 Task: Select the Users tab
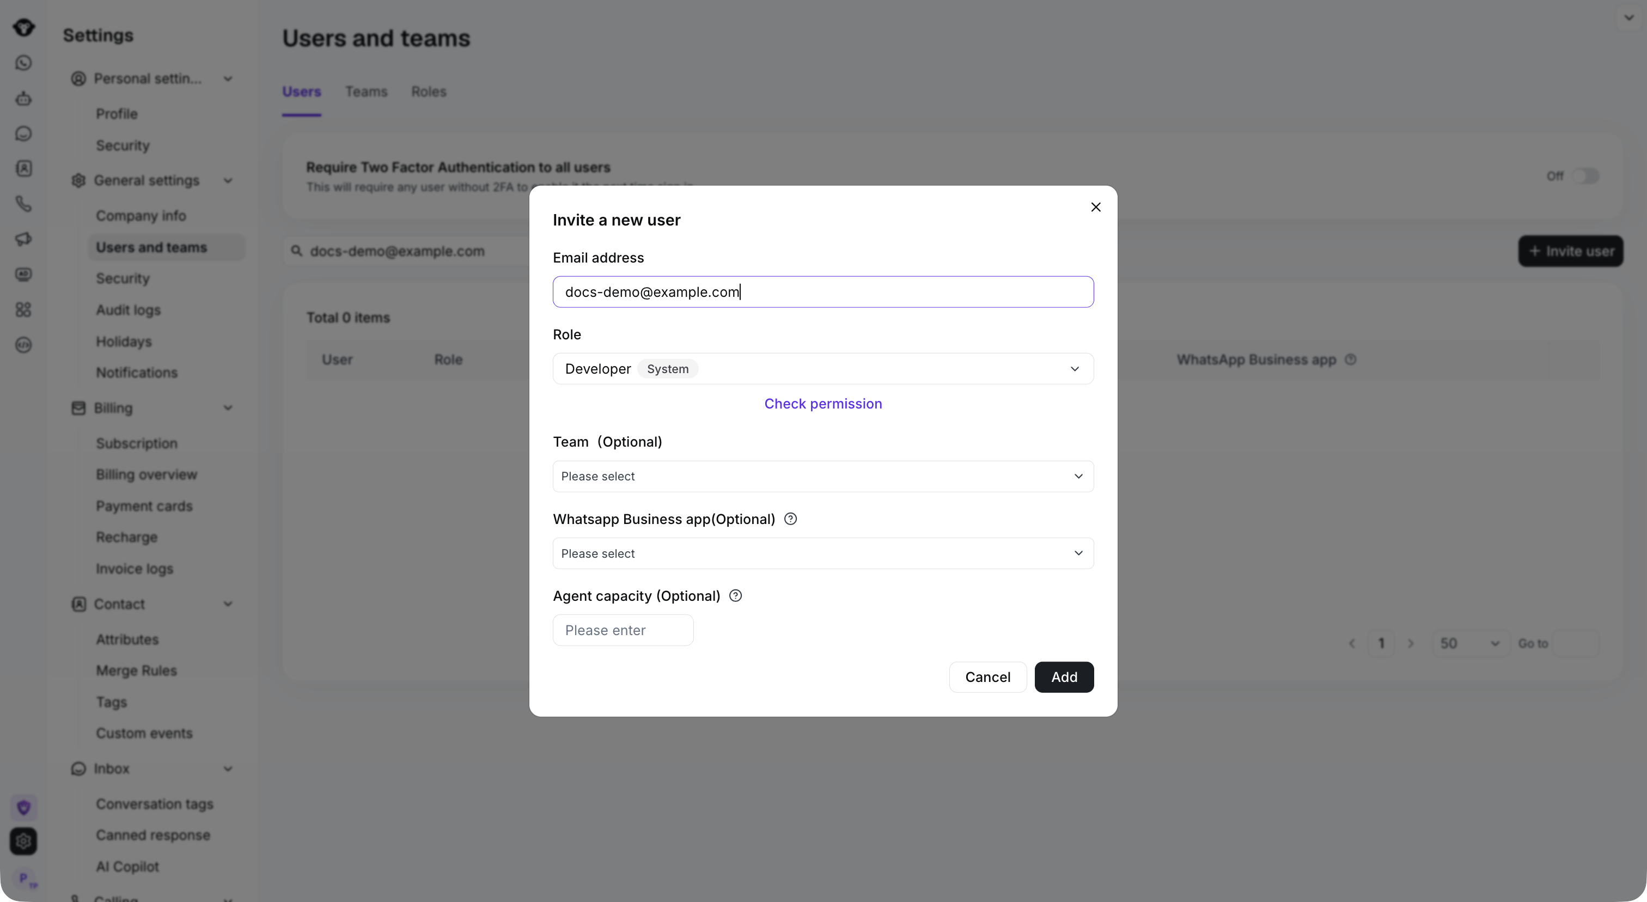301,92
